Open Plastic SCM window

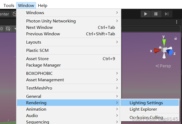[x=69, y=51]
